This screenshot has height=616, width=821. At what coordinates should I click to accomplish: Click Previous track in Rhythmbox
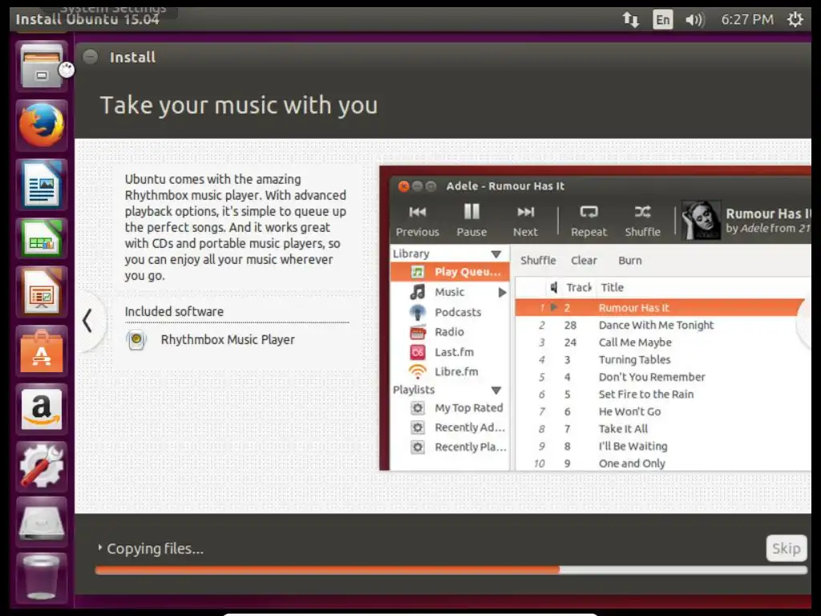point(417,221)
